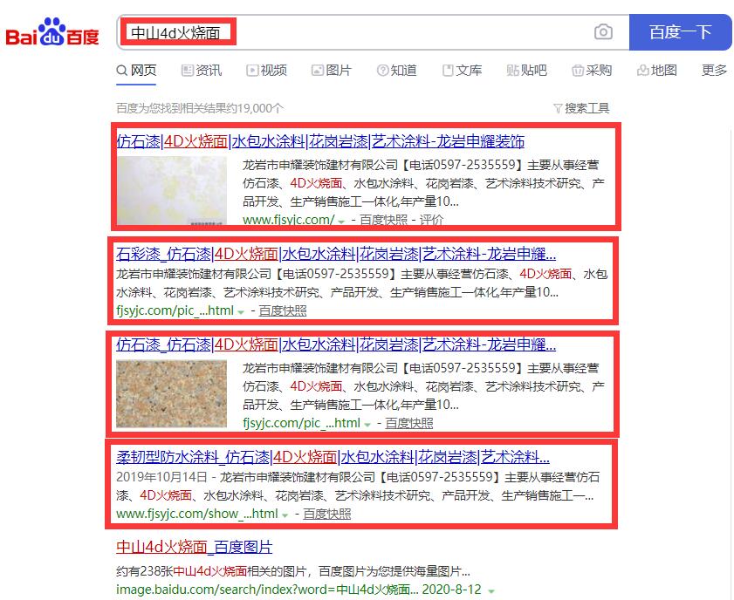Switch to the 视频 tab
Screen dimensions: 734x600
266,70
